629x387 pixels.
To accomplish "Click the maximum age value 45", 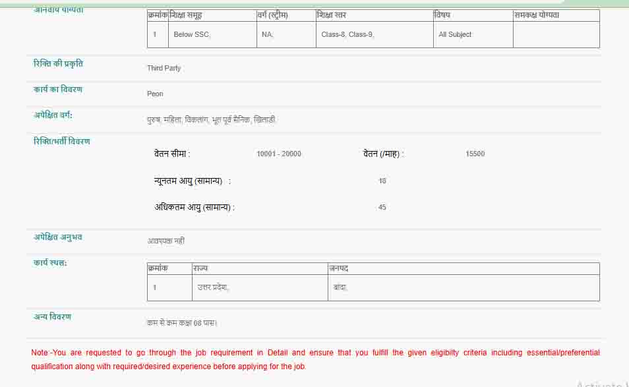I will point(382,206).
